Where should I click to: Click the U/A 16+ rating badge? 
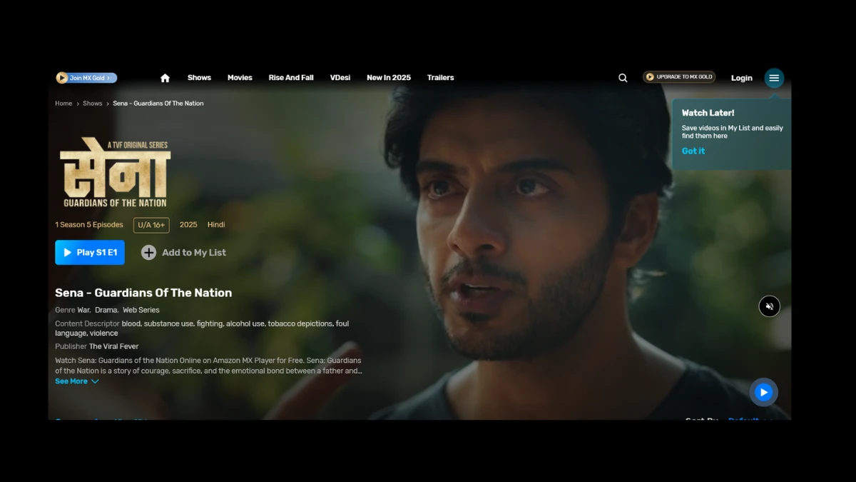[x=151, y=225]
